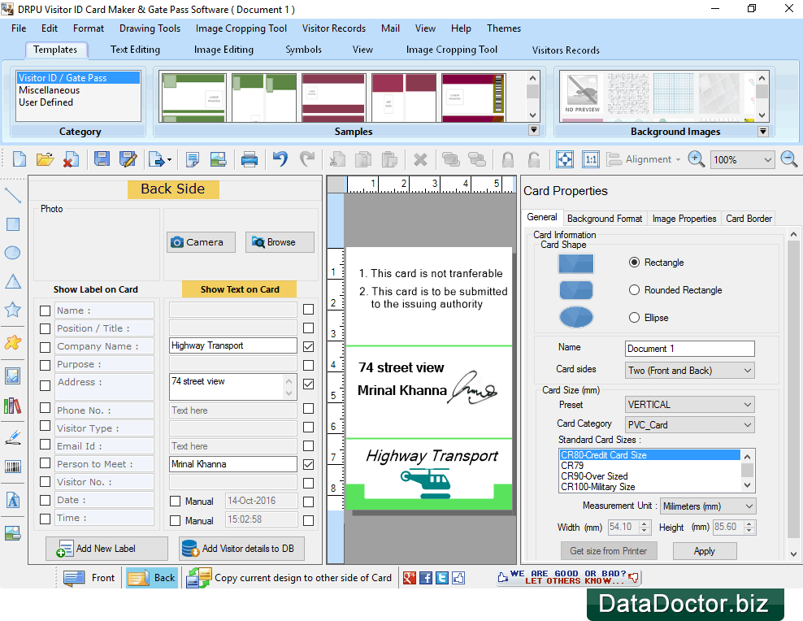
Task: Open the Card Category PVC_Card dropdown
Action: 690,424
